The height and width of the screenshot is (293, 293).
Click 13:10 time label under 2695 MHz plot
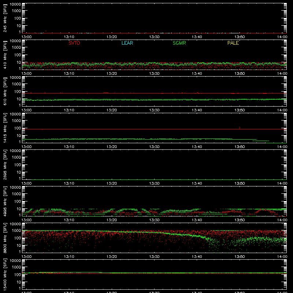point(69,183)
